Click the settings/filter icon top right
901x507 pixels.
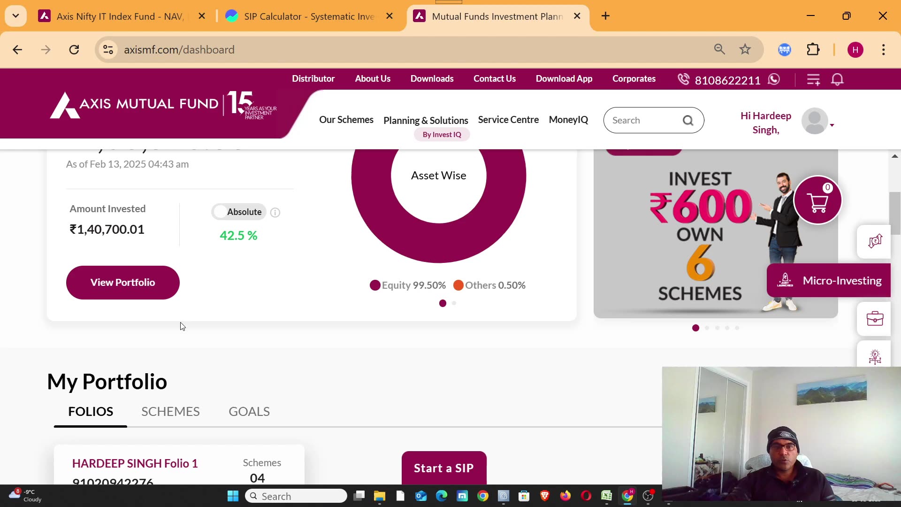814,79
